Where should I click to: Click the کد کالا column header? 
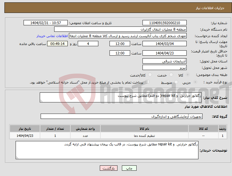coord(203,129)
